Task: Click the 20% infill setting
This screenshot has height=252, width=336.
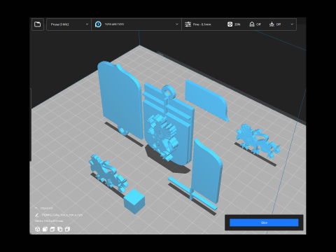Action: [x=234, y=24]
